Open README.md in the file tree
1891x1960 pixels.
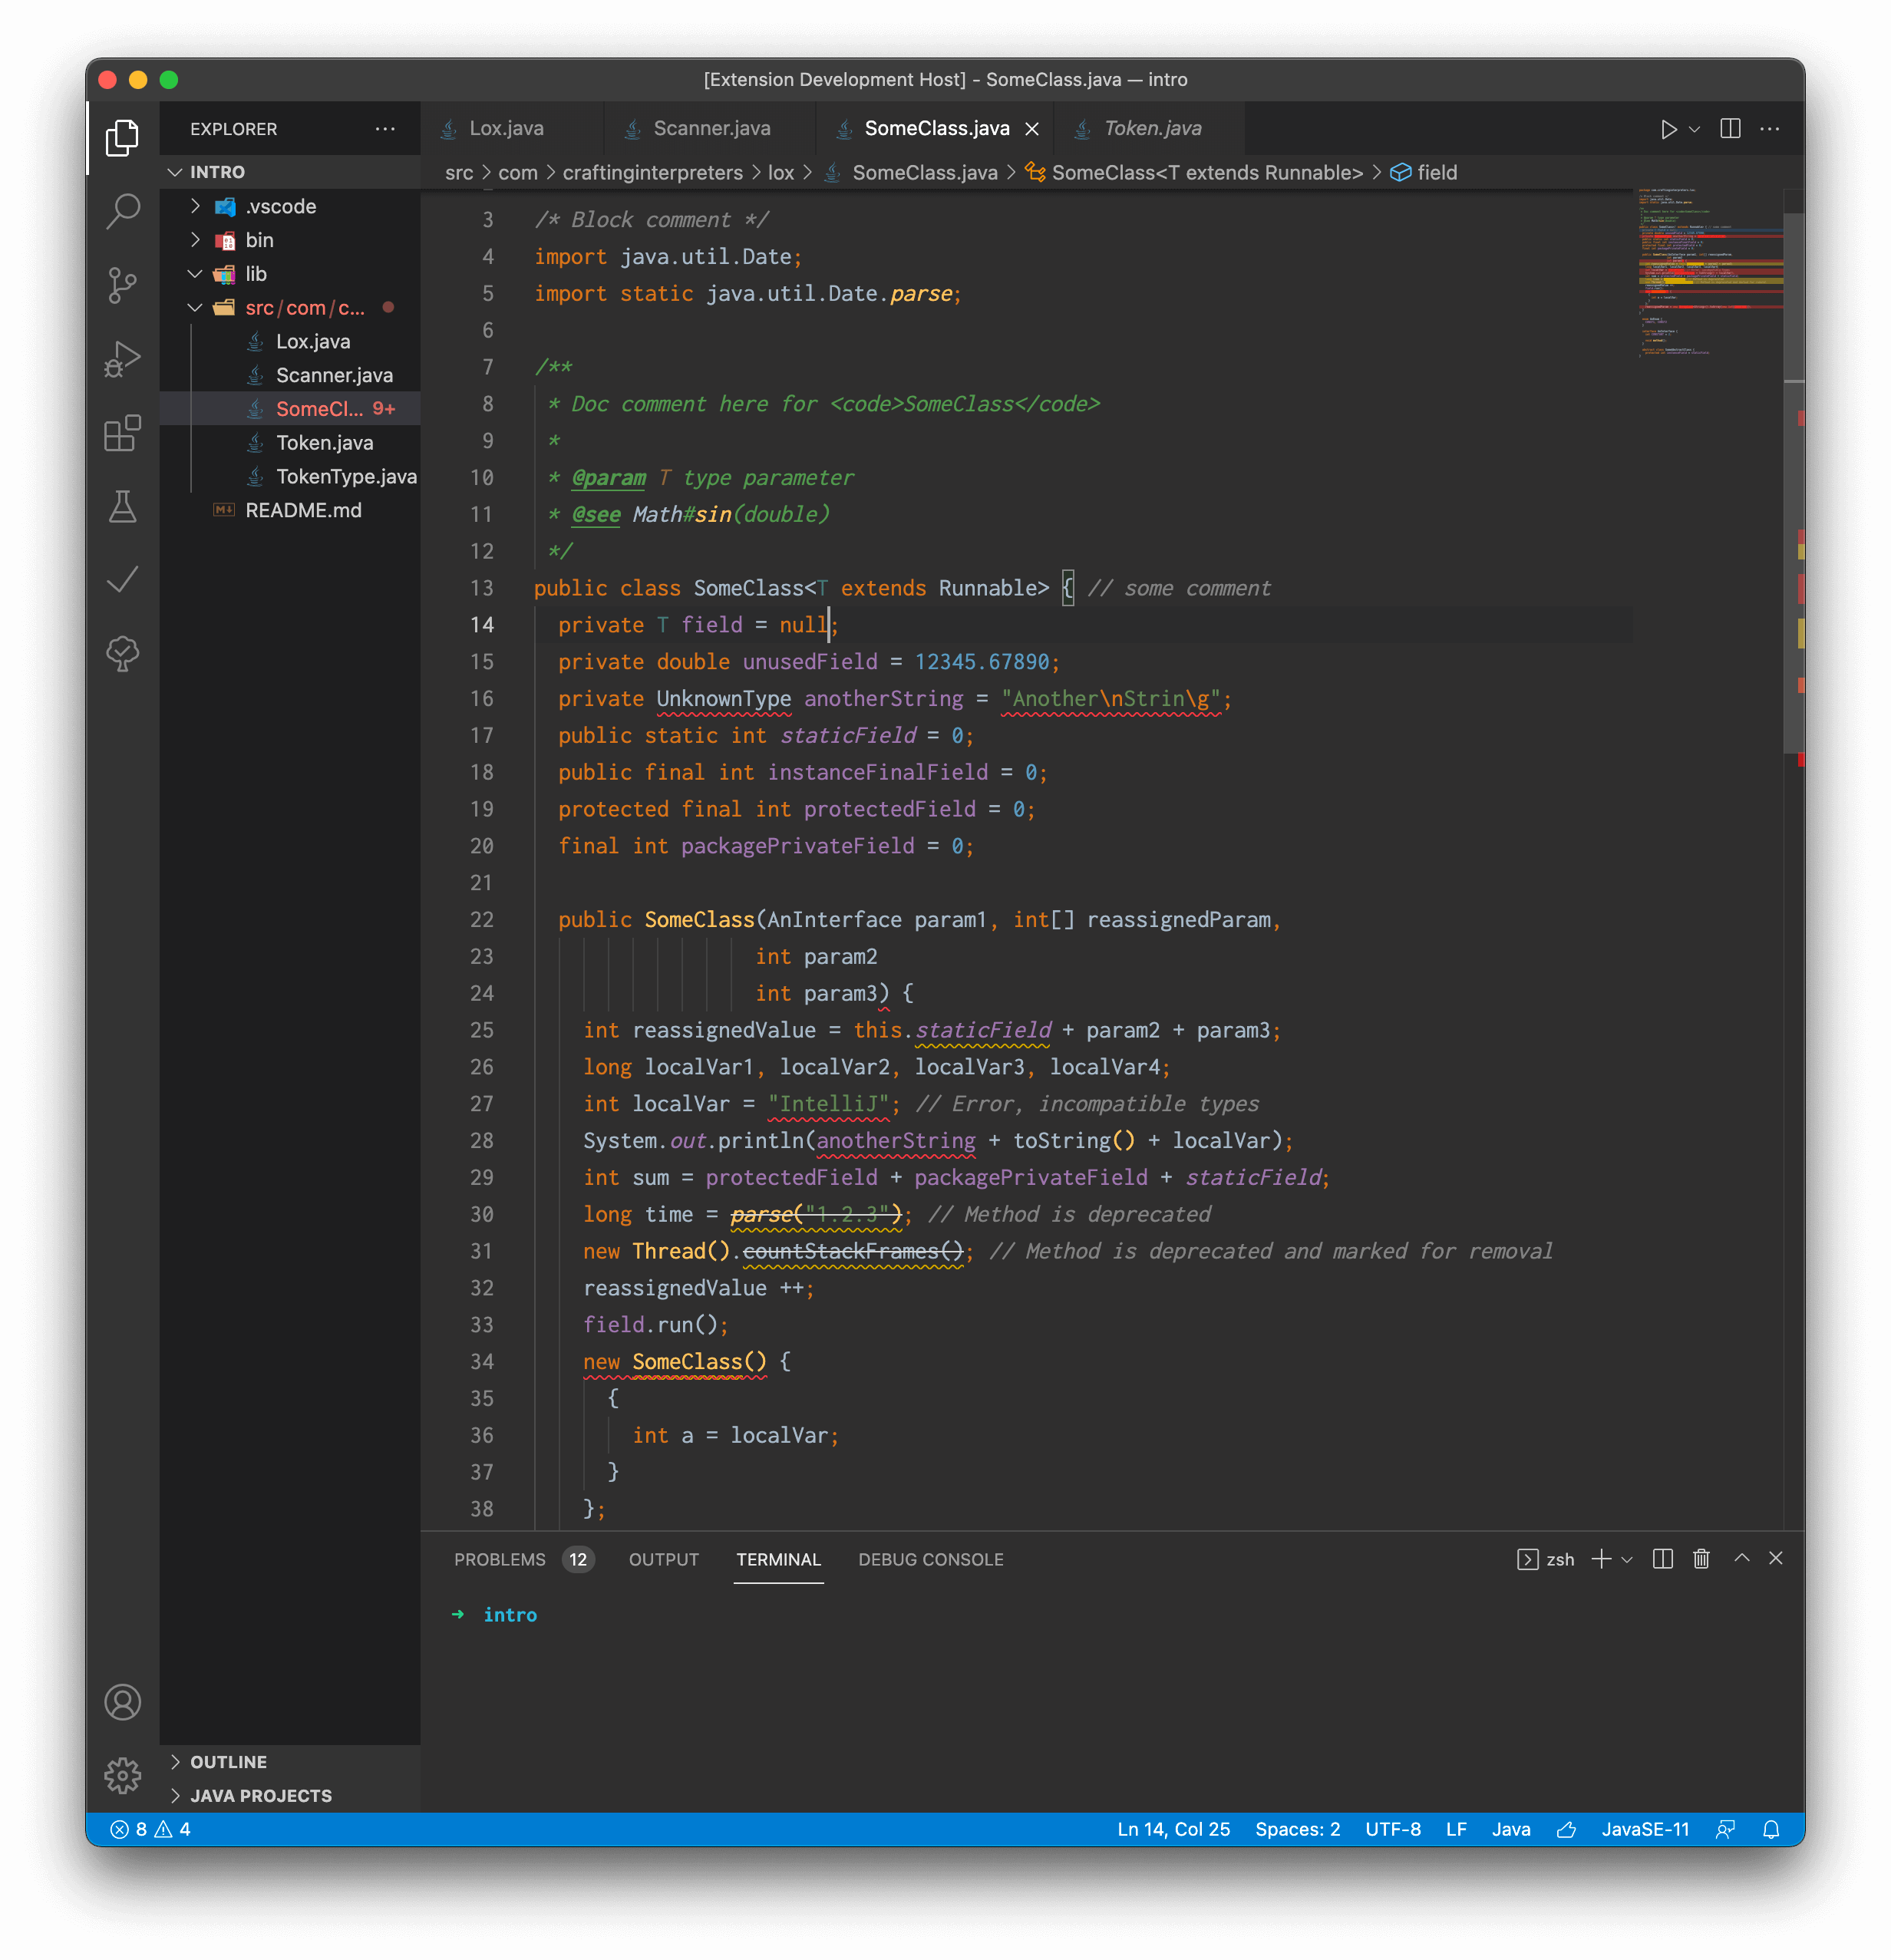[x=290, y=510]
